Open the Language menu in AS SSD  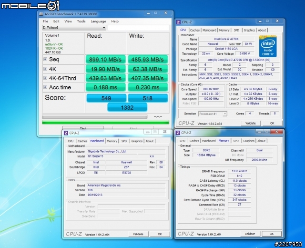click(x=98, y=21)
